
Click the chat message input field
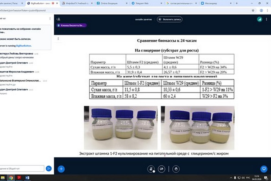pos(22,169)
